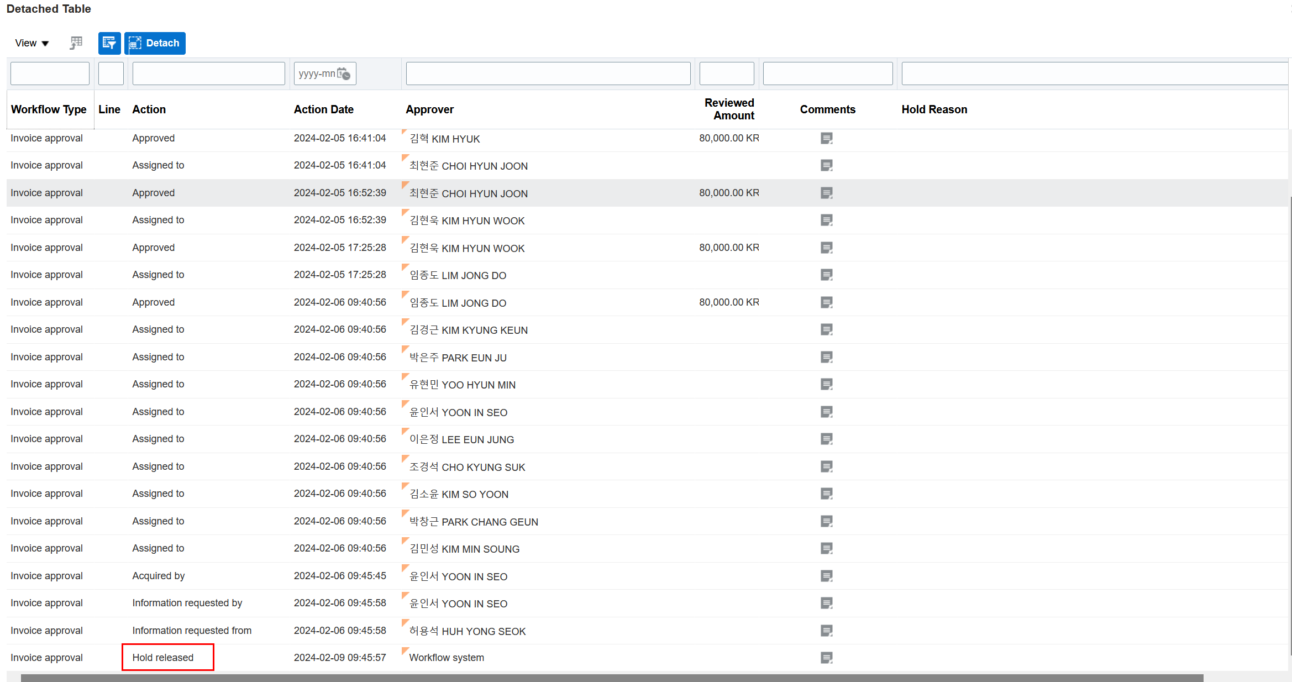Click the Approver filter field above the table
This screenshot has width=1292, height=682.
pos(547,73)
